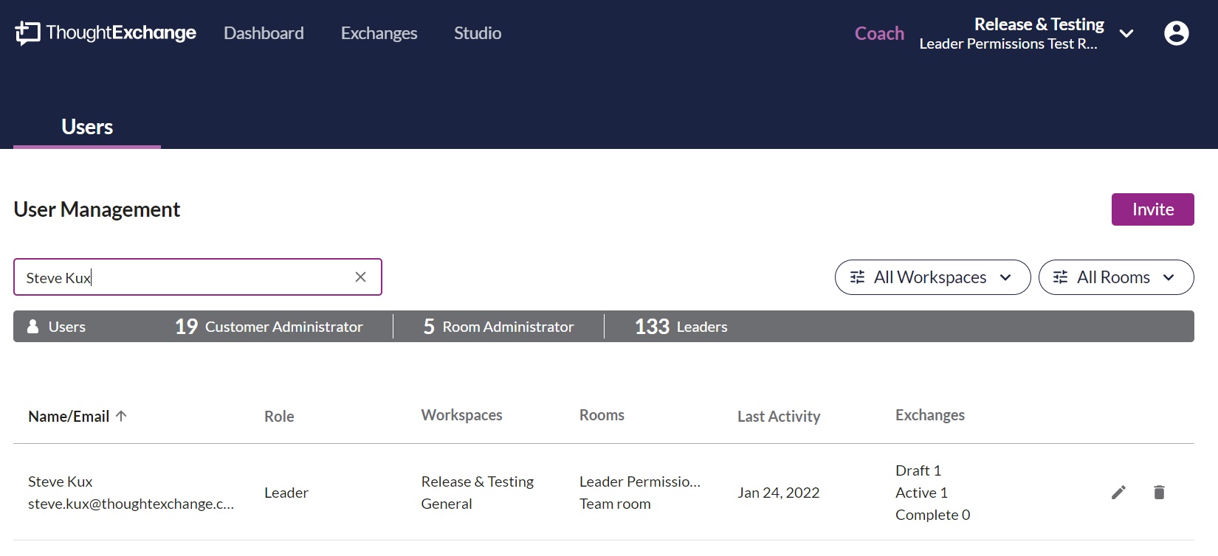Image resolution: width=1218 pixels, height=556 pixels.
Task: Focus the Steve Kux search field
Action: point(198,277)
